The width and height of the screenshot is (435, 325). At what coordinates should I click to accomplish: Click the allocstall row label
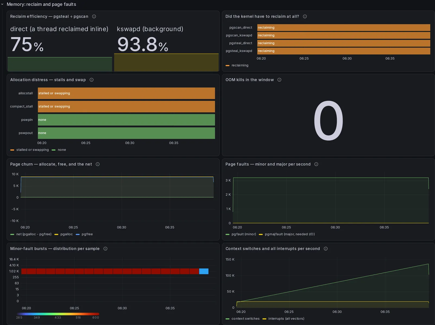pos(26,93)
